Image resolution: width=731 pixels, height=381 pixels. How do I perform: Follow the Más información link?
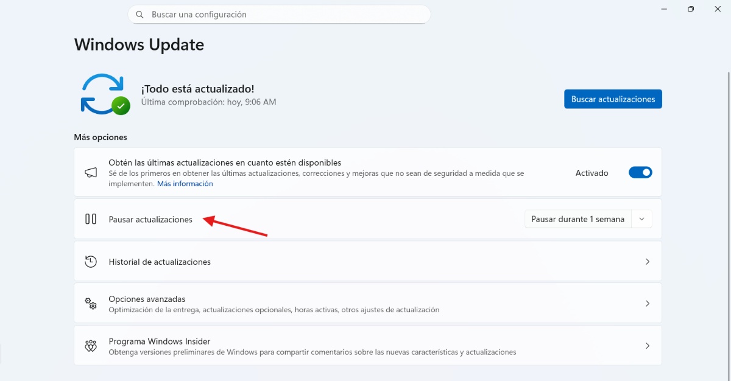[x=185, y=184]
